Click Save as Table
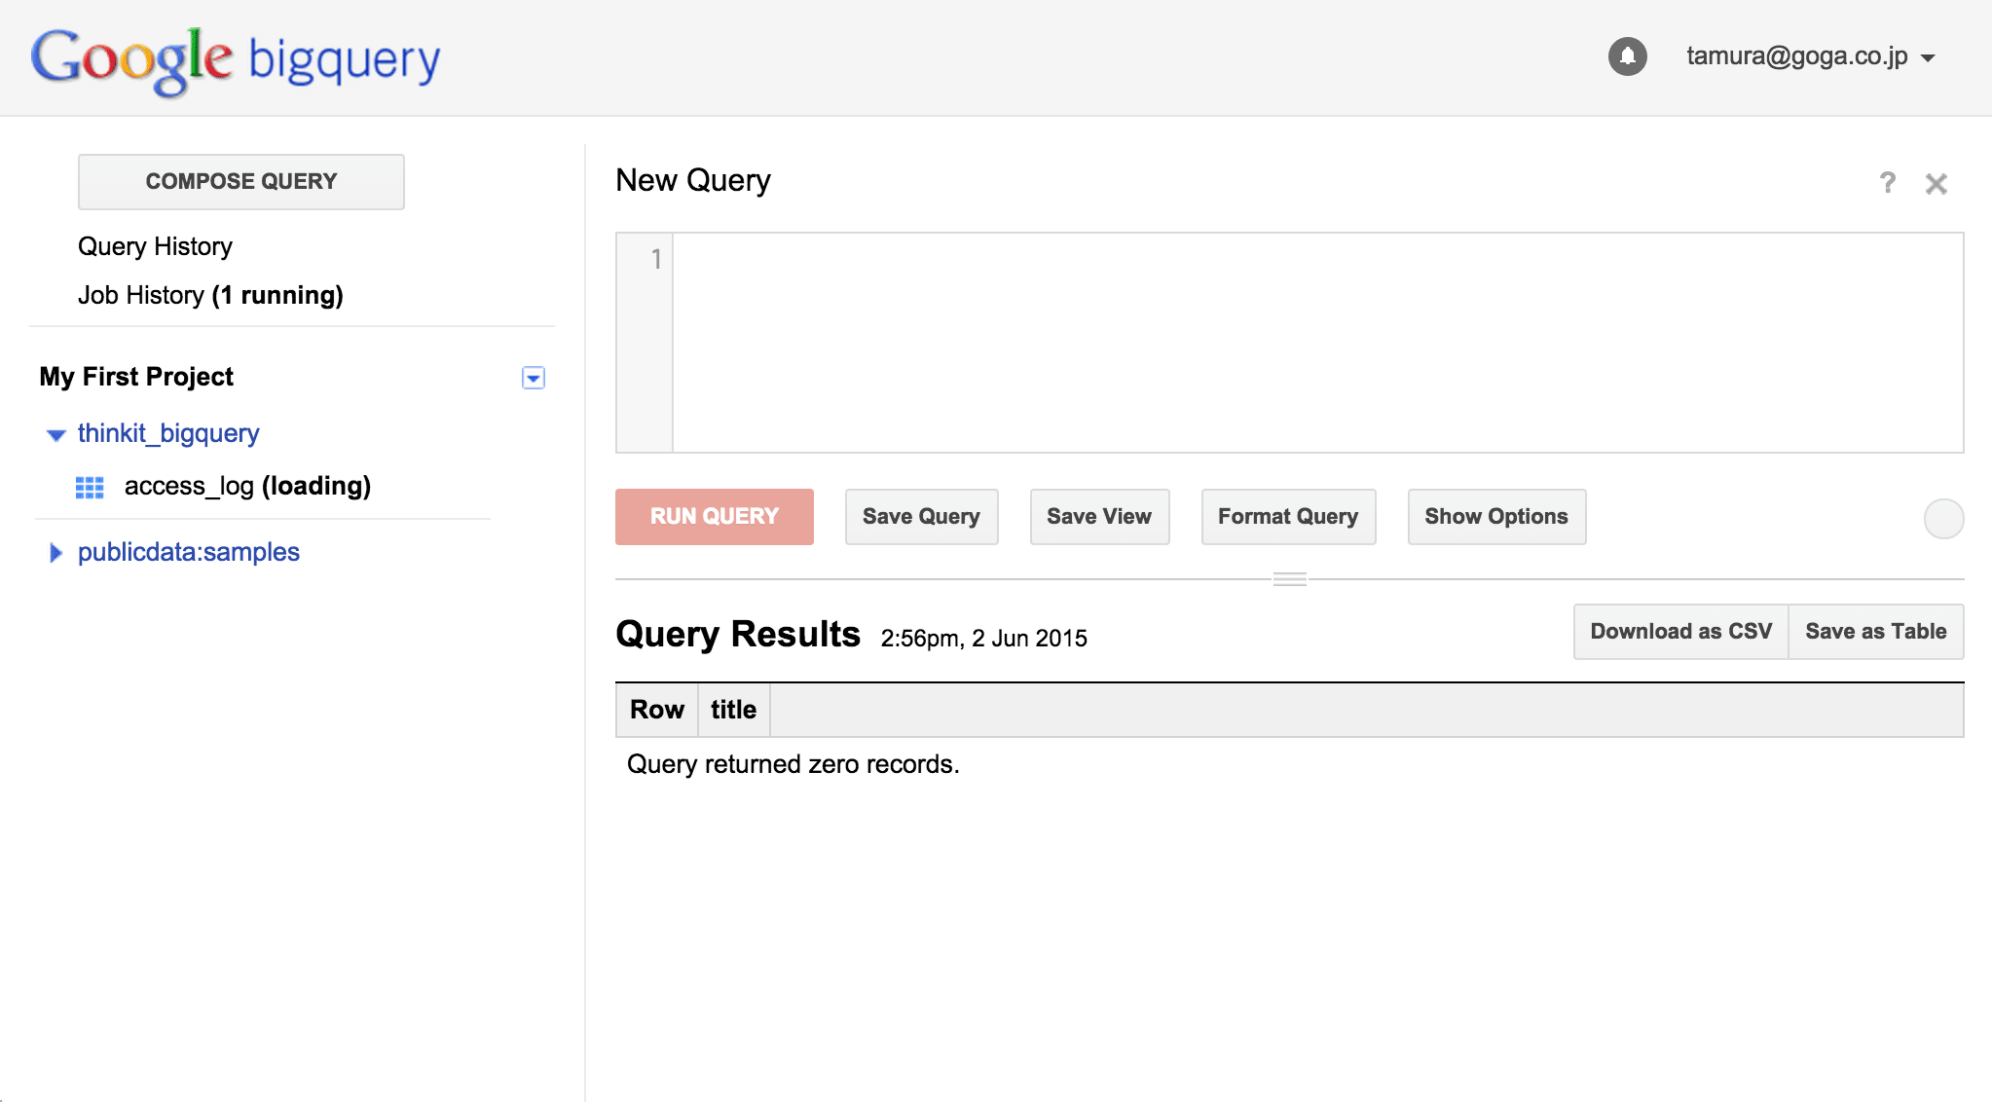1992x1102 pixels. pyautogui.click(x=1876, y=632)
